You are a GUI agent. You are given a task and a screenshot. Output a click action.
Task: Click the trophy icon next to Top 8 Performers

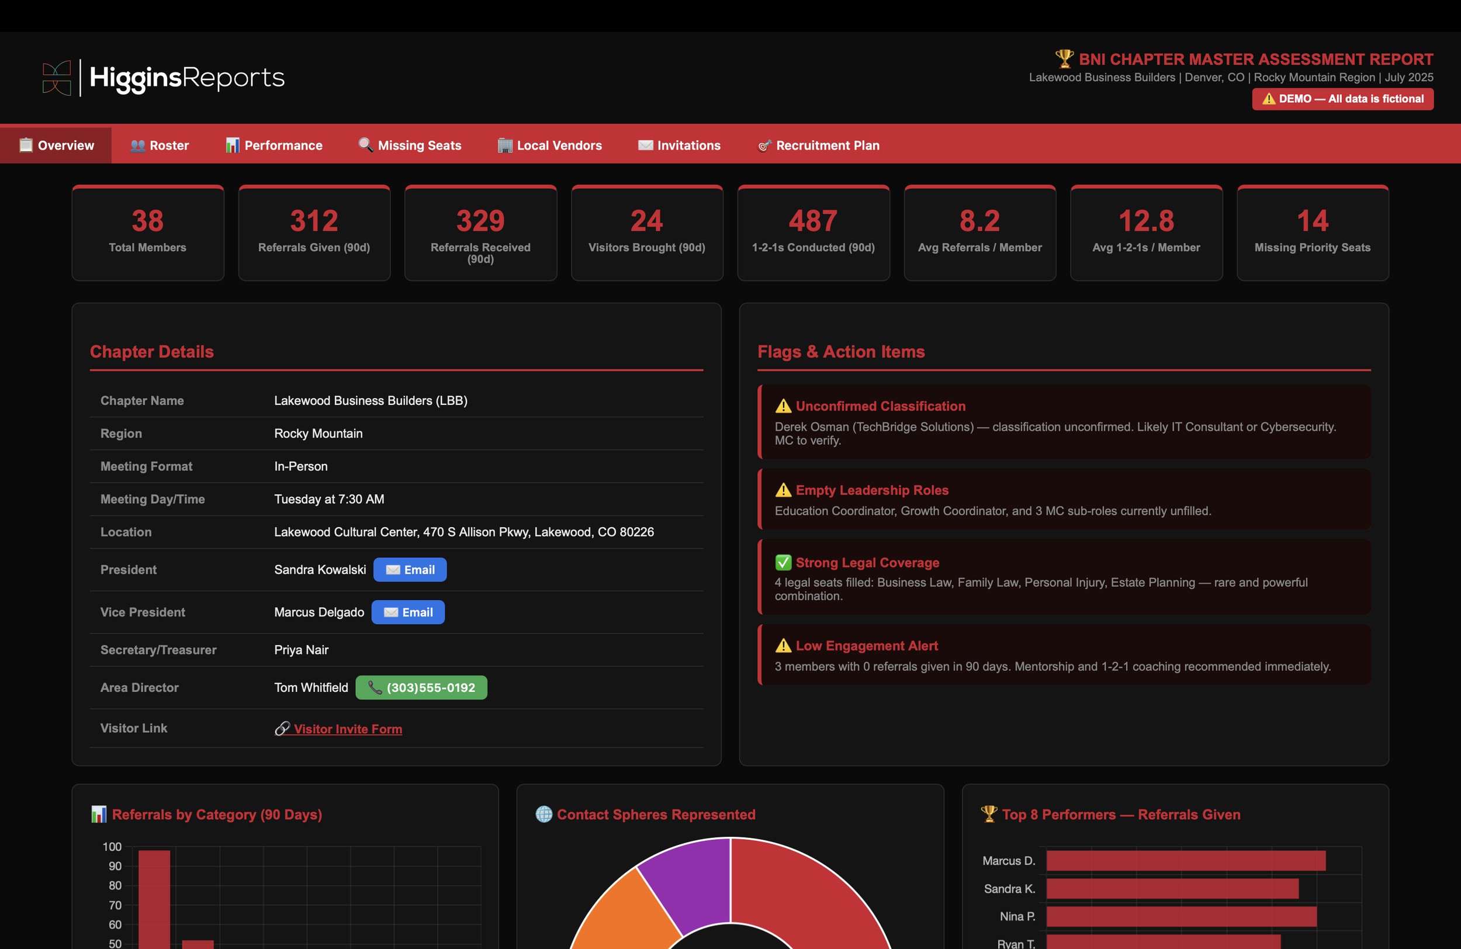(x=989, y=814)
